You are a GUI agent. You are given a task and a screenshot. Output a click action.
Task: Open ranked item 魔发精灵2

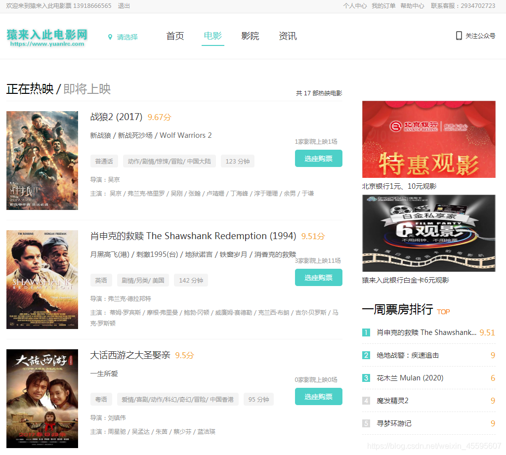point(392,401)
